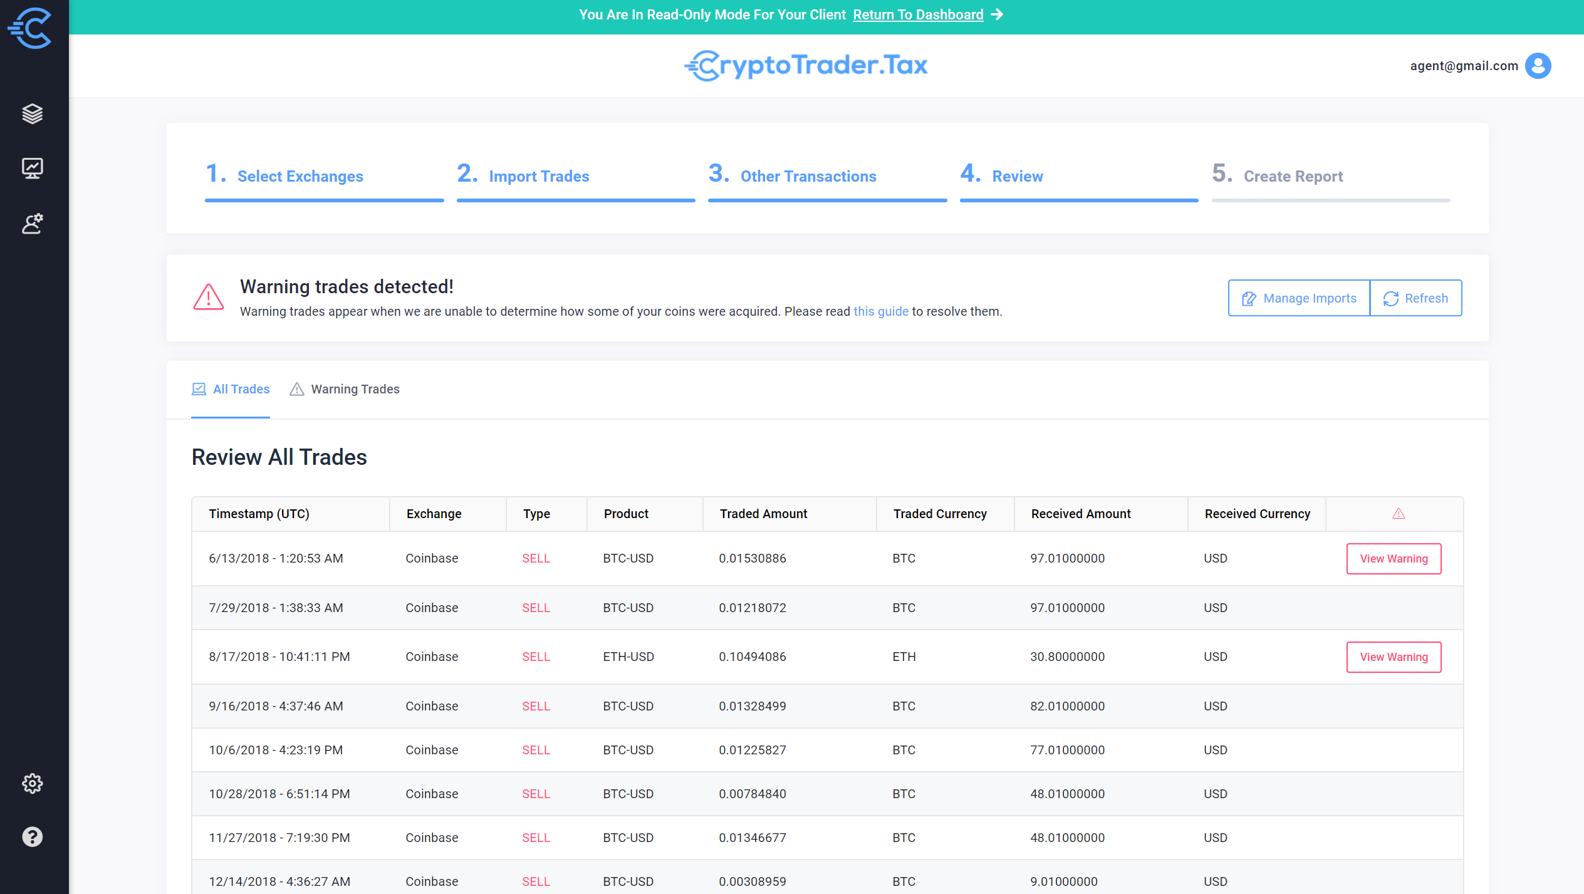This screenshot has width=1584, height=894.
Task: Select the 12/14/2018 - 4:36:27 AM timestamp
Action: pos(279,881)
